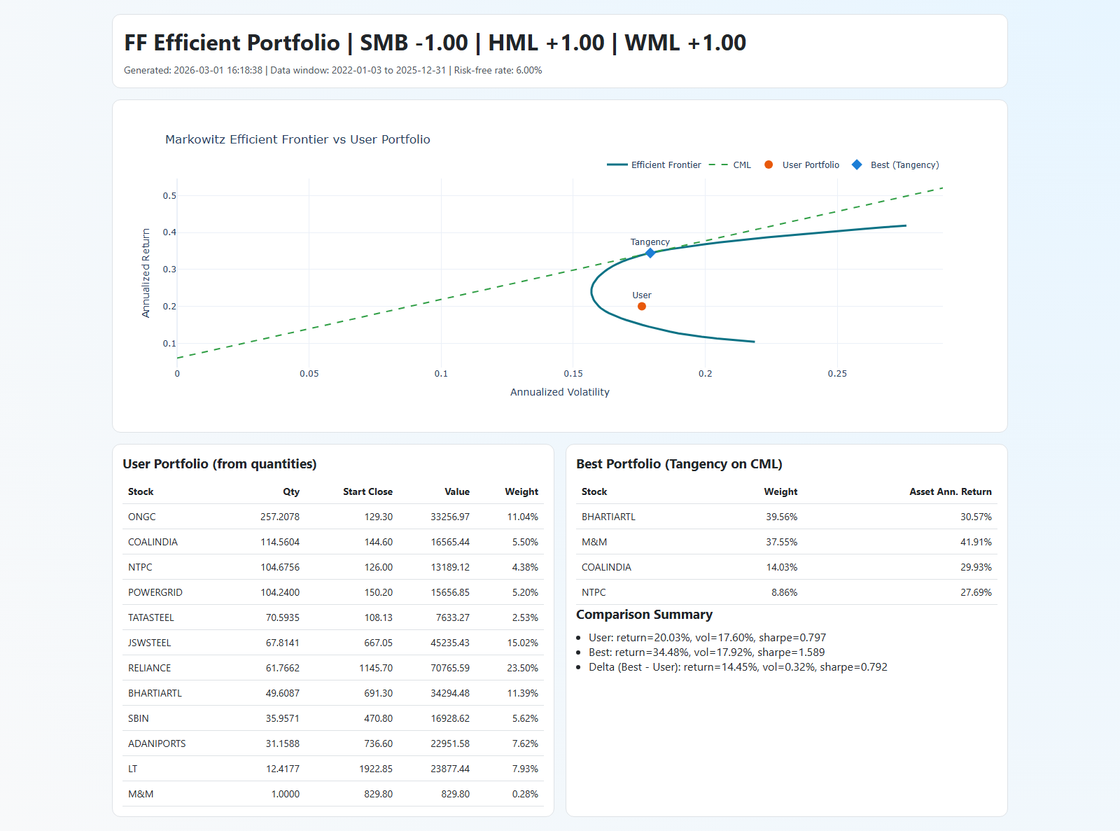Click the 'Best Portfolio (Tangency on CML)' heading
Viewport: 1120px width, 831px height.
pos(679,464)
